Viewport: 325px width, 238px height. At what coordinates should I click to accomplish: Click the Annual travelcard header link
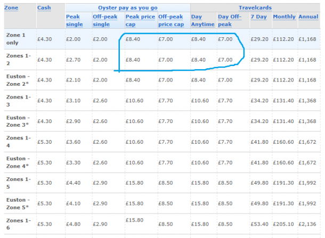coord(308,17)
